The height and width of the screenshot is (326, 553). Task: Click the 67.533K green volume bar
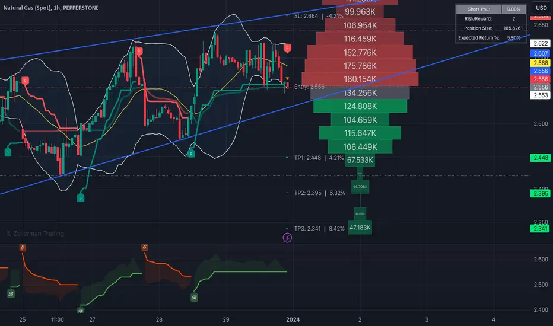pos(360,160)
